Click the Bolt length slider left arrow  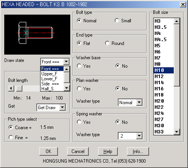(x=11, y=88)
